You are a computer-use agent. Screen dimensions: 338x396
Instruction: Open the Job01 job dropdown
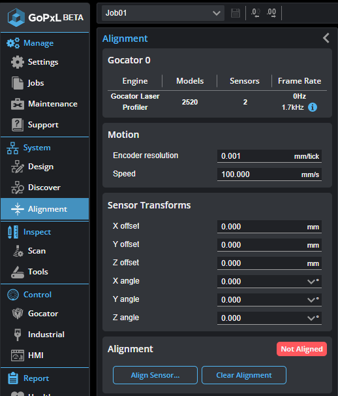163,13
